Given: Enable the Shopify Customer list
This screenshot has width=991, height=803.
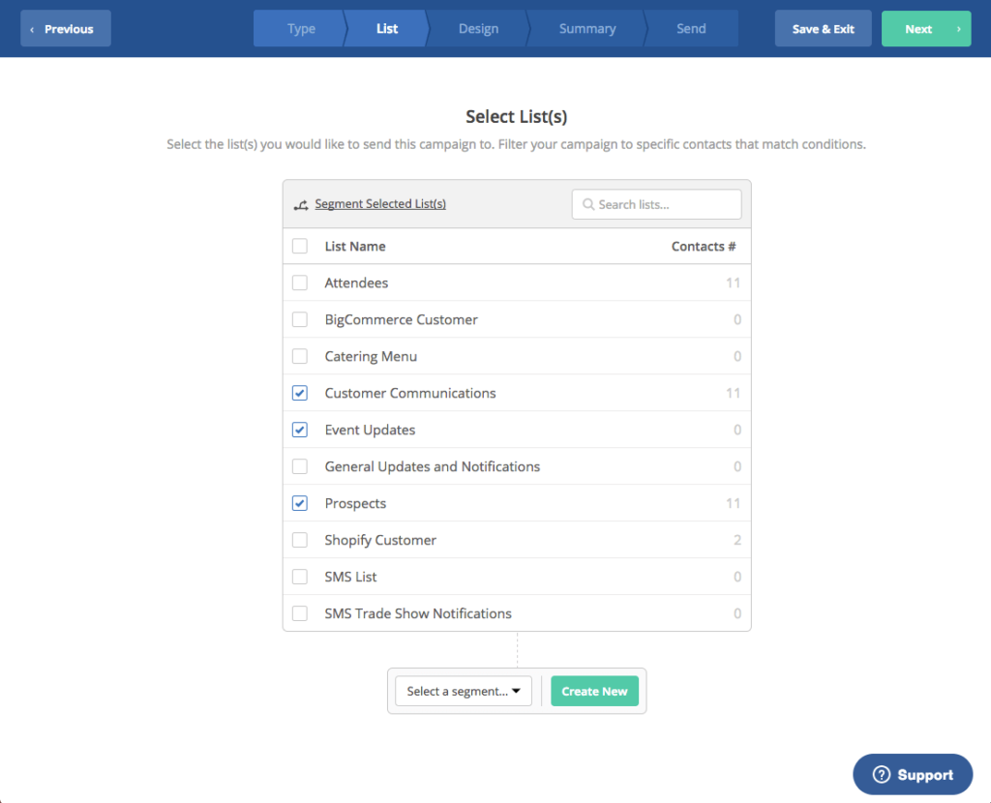Looking at the screenshot, I should [x=300, y=540].
